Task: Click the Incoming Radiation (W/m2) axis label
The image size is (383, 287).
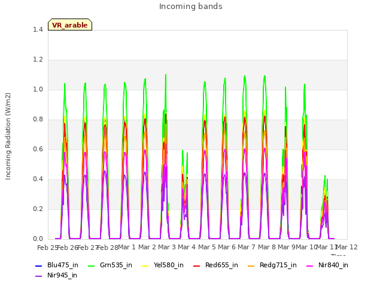Action: click(x=8, y=136)
